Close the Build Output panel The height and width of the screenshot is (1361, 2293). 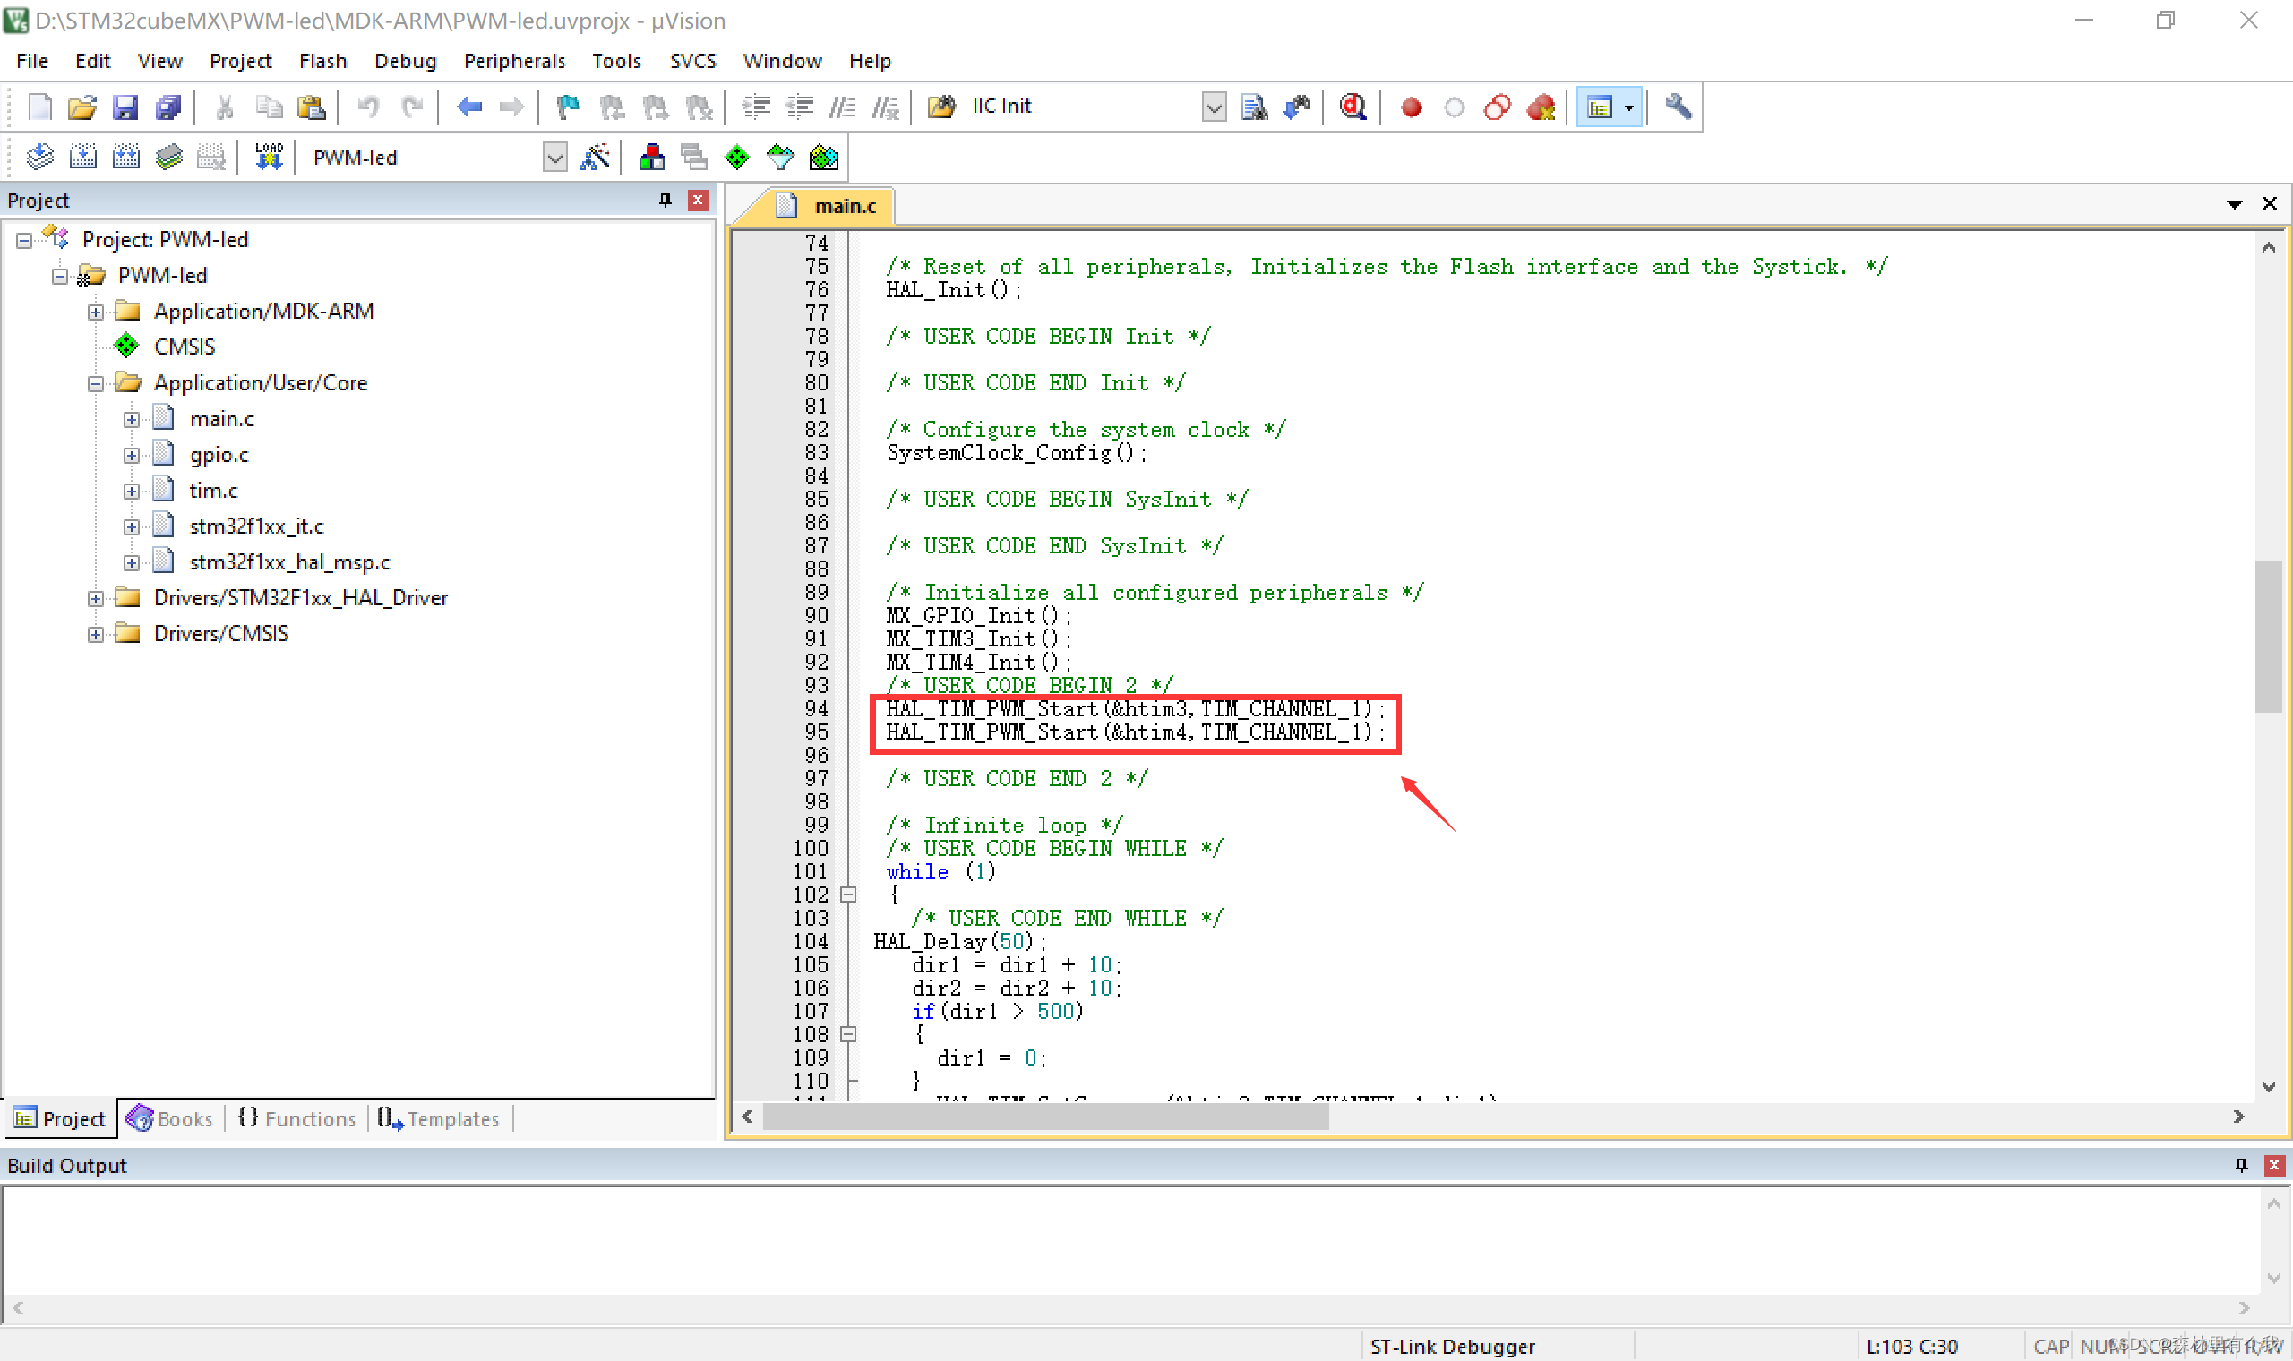[2273, 1166]
